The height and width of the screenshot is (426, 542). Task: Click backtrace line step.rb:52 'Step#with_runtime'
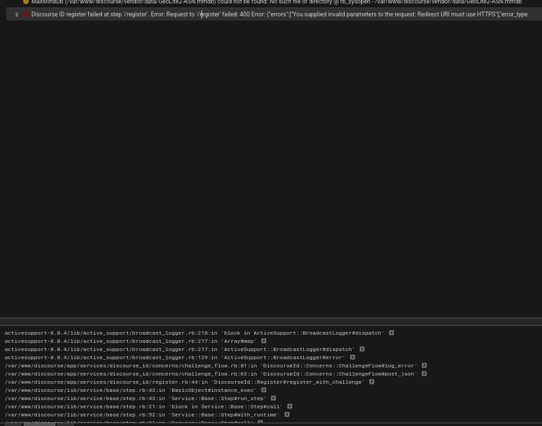[142, 415]
